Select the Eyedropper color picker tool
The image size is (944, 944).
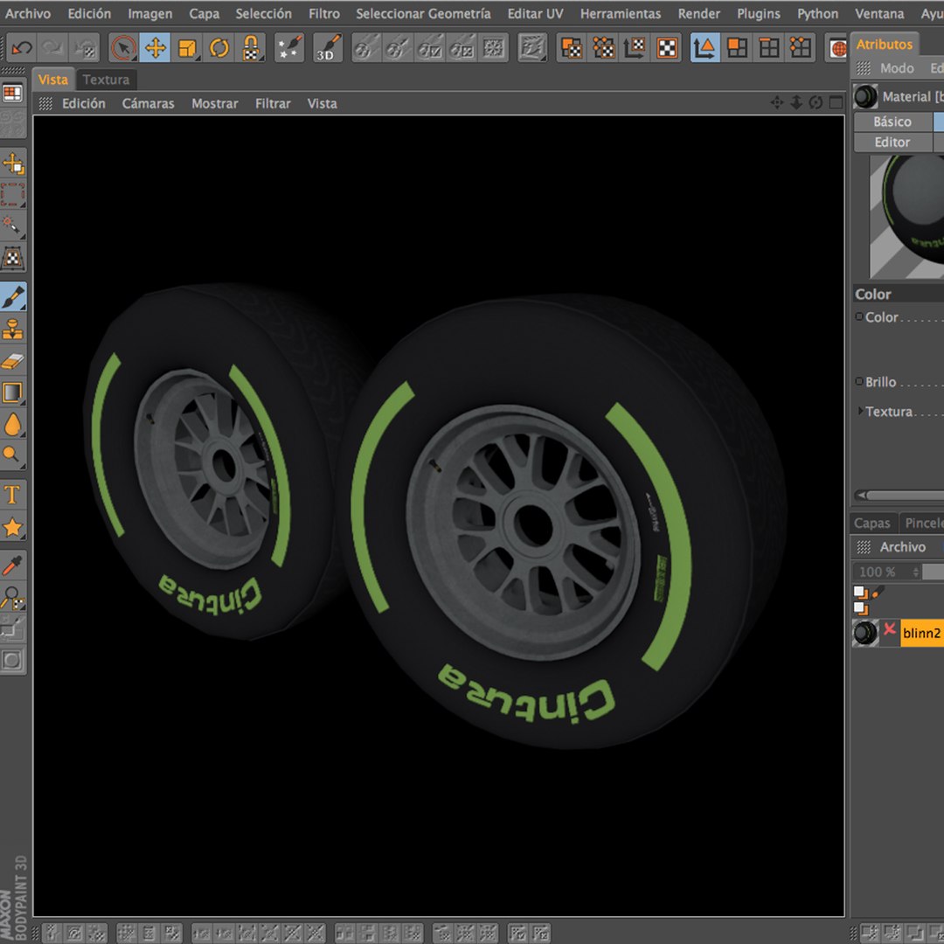point(12,566)
